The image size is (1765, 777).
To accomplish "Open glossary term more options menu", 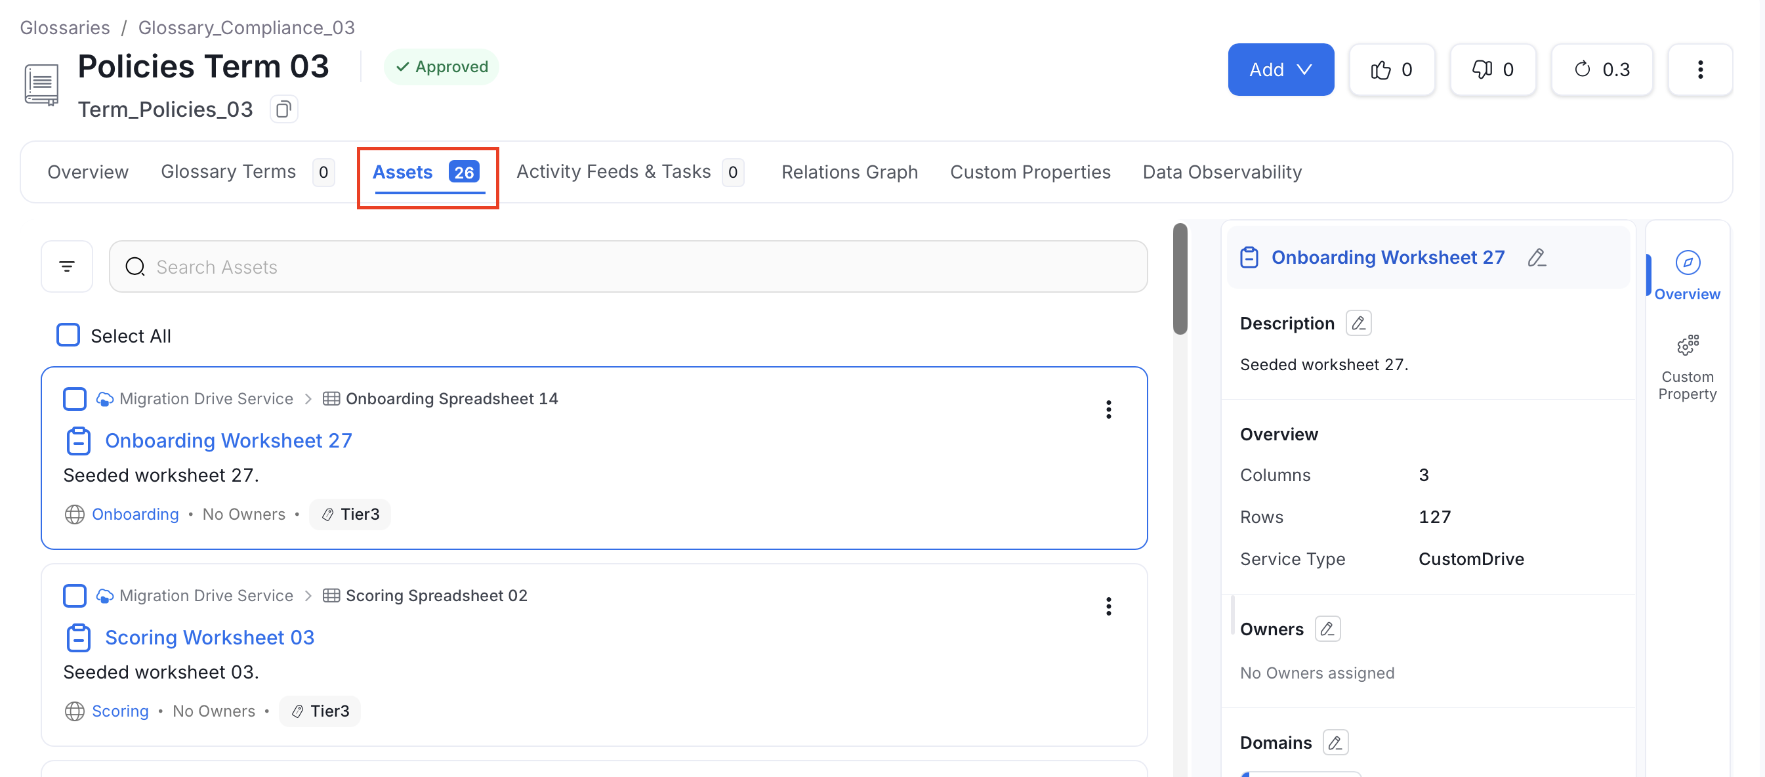I will point(1699,69).
